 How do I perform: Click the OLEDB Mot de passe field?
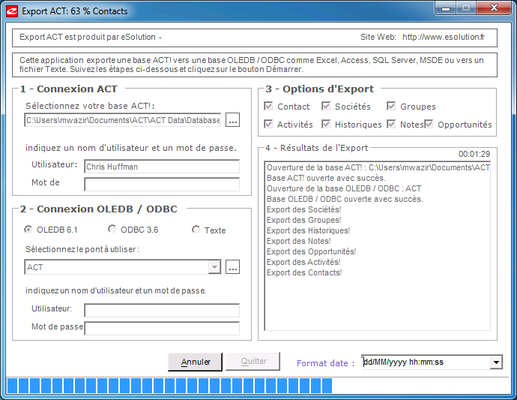(161, 328)
